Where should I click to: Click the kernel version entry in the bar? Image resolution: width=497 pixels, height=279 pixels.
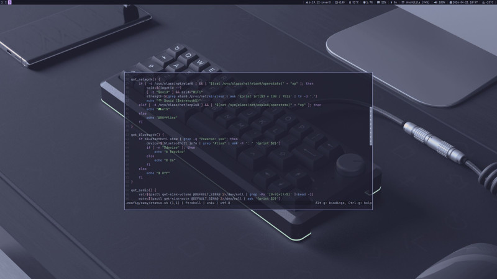[x=318, y=2]
